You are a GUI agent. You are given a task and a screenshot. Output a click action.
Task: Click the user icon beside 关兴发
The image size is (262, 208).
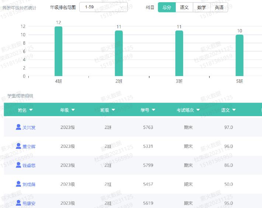click(18, 127)
